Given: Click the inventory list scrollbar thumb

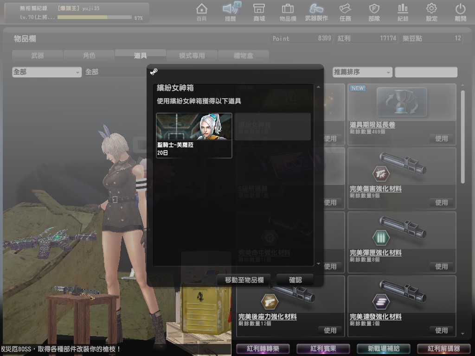Looking at the screenshot, I should pyautogui.click(x=462, y=137).
